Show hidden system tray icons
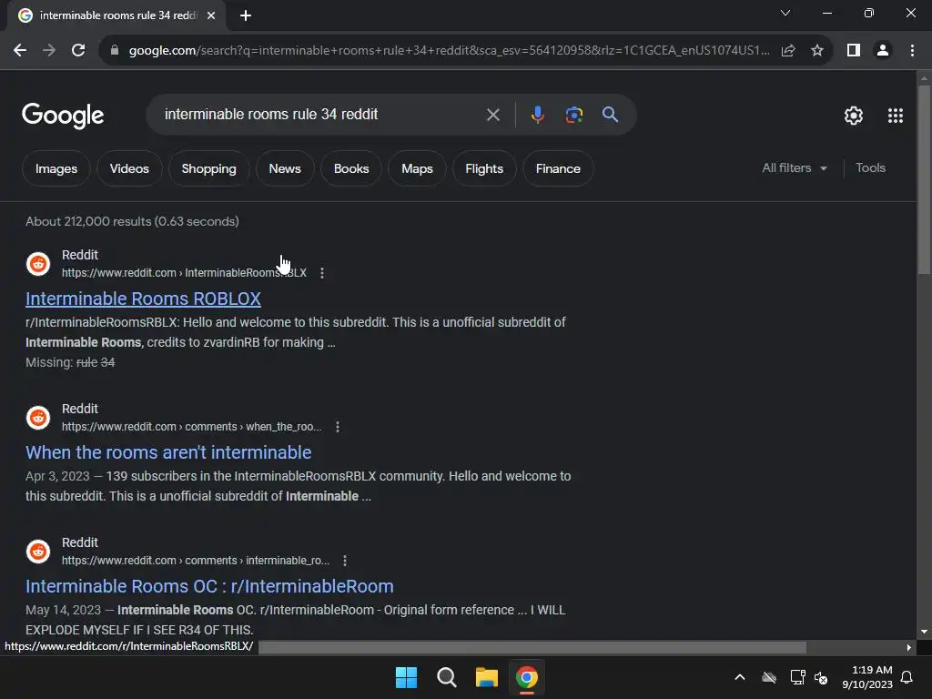932x699 pixels. coord(740,677)
